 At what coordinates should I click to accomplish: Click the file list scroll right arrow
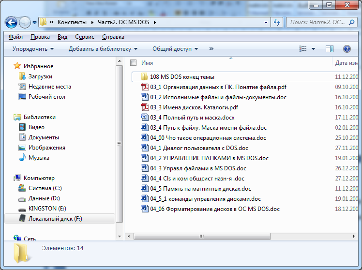pyautogui.click(x=354, y=236)
